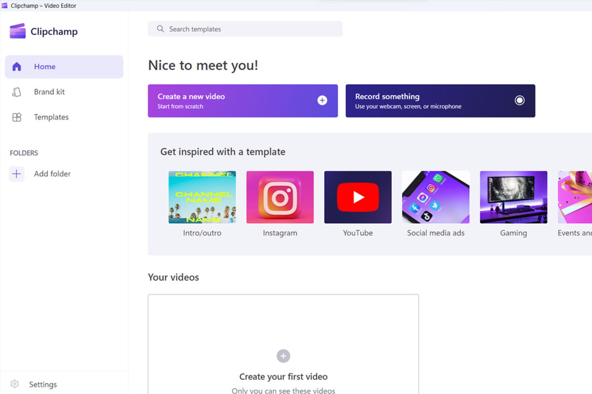592x394 pixels.
Task: Click Create your first video text
Action: click(x=283, y=377)
